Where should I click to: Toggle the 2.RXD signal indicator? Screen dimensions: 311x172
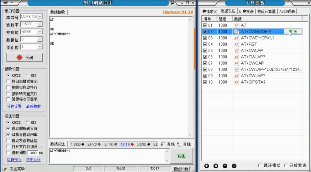pos(94,144)
